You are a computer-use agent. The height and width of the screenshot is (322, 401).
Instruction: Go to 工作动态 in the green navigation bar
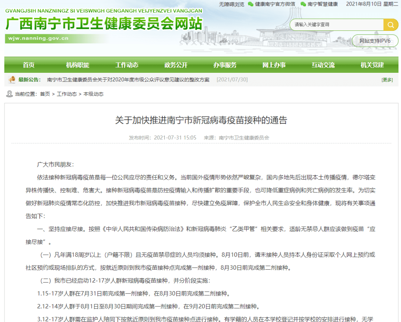tap(127, 65)
